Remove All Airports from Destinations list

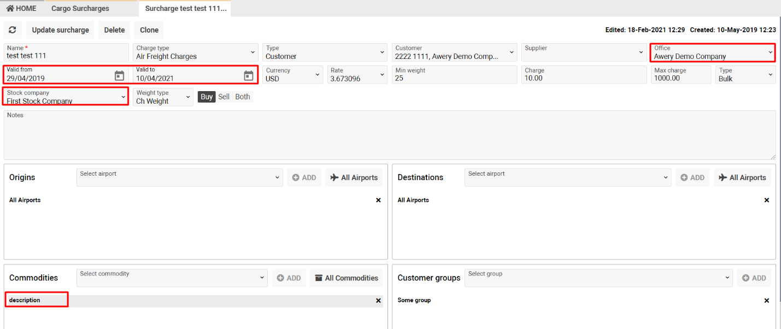(766, 200)
